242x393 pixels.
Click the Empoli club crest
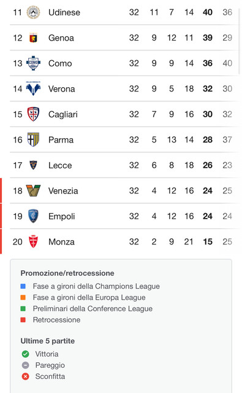pos(33,216)
